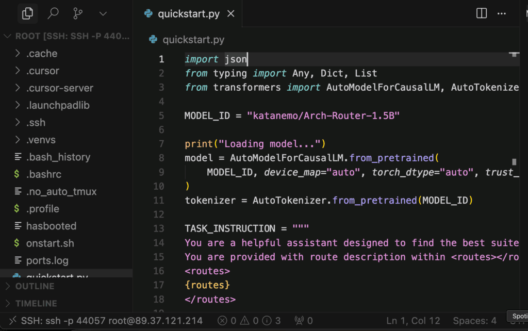Open the Explorer view icon
Image resolution: width=528 pixels, height=331 pixels.
pyautogui.click(x=28, y=13)
